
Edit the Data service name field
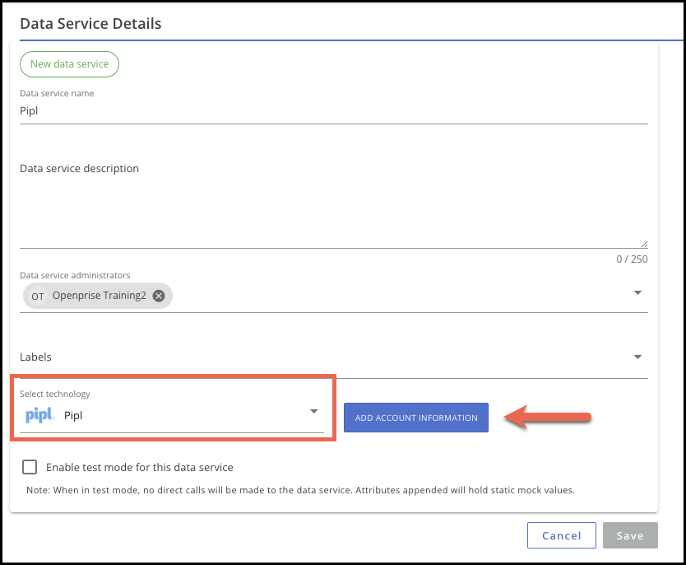coord(333,111)
